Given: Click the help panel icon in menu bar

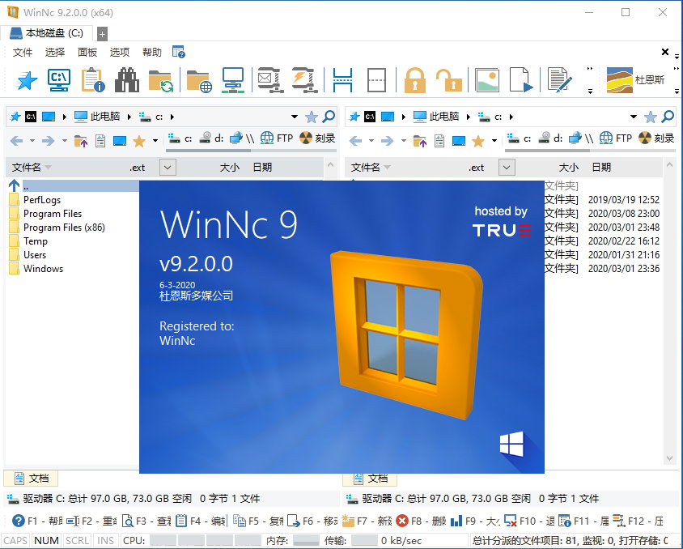Looking at the screenshot, I should pos(179,53).
